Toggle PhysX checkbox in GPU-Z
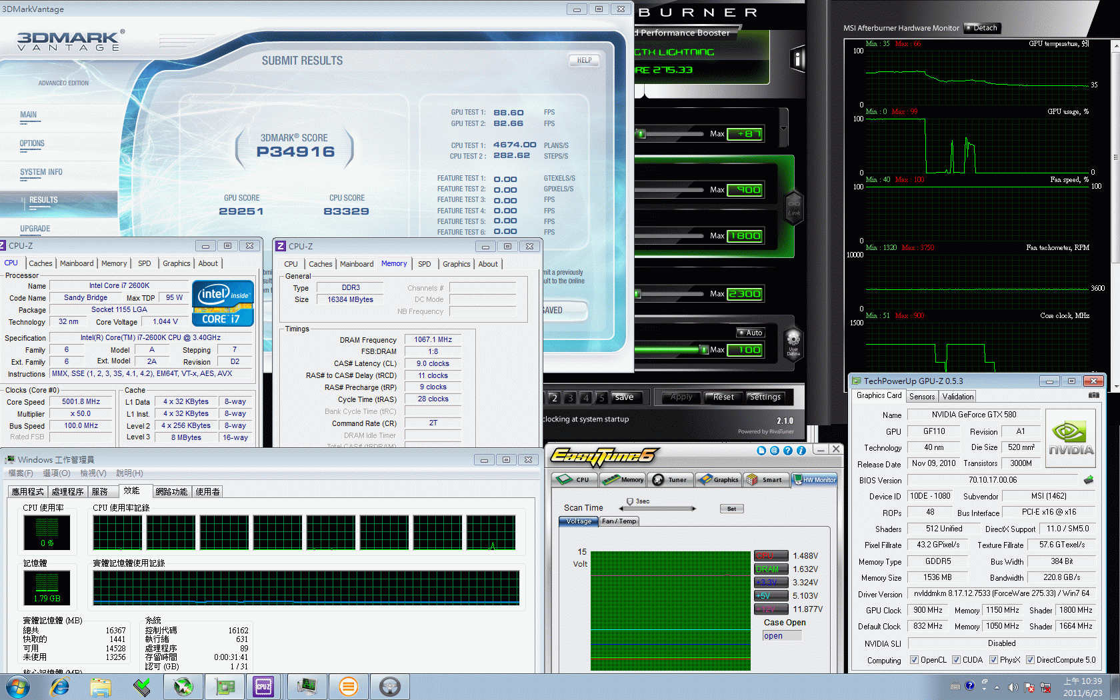Viewport: 1120px width, 700px height. [993, 660]
